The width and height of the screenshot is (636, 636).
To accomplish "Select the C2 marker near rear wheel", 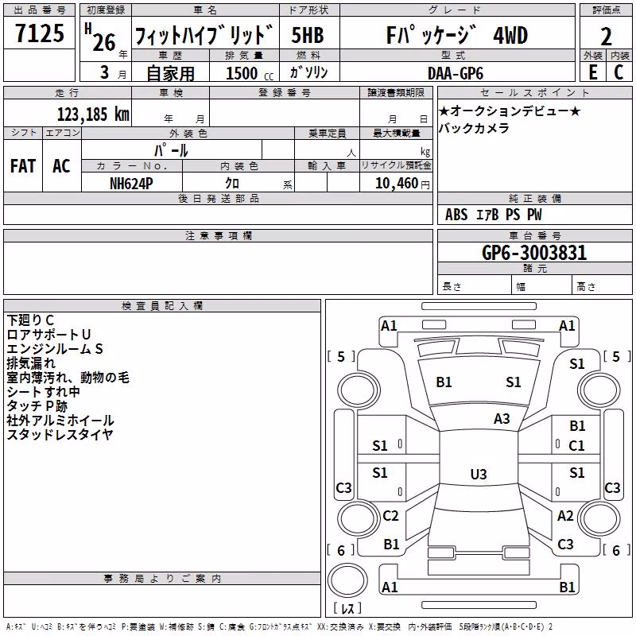I will pyautogui.click(x=390, y=515).
